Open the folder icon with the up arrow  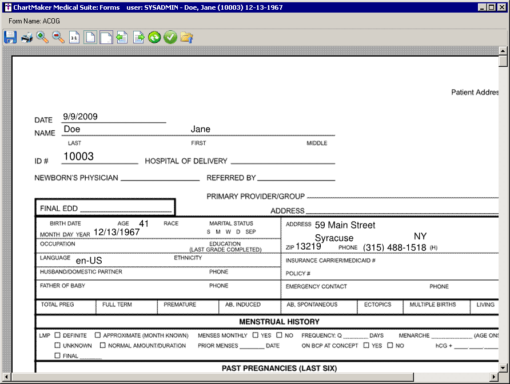coord(186,38)
